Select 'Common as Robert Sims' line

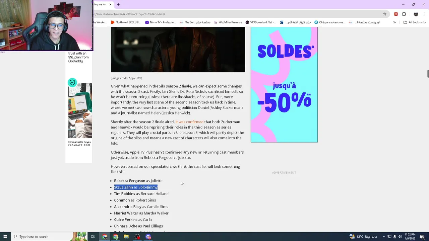[135, 200]
